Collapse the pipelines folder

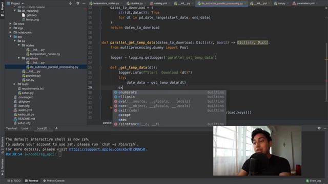point(19,58)
